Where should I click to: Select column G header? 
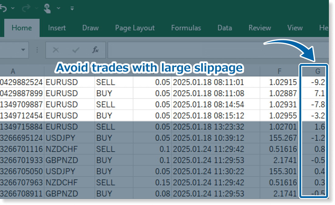click(318, 71)
